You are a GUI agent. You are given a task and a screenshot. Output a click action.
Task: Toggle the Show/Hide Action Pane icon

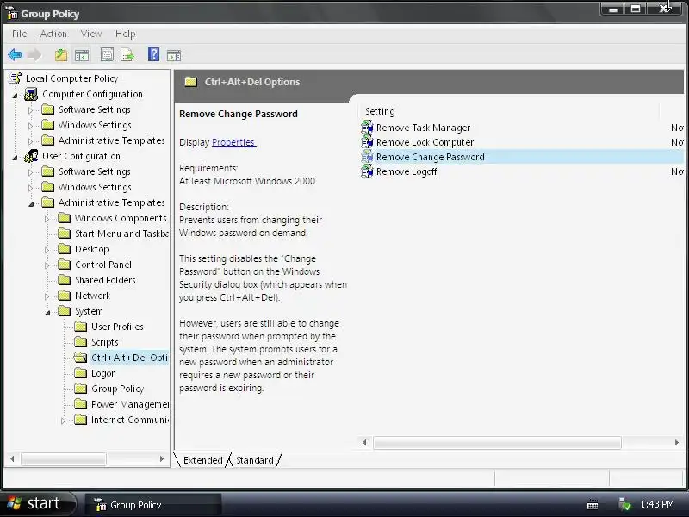click(174, 55)
